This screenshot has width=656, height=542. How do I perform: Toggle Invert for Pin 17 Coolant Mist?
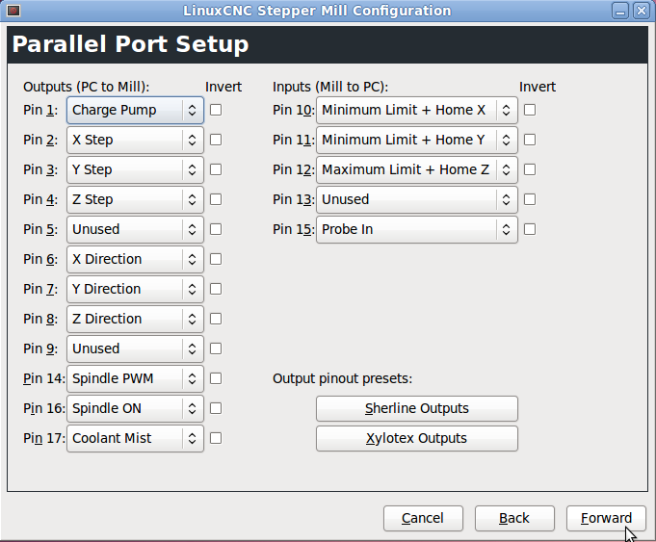[x=216, y=438]
